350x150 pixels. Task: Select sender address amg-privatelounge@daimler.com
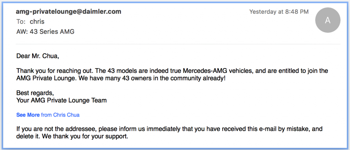click(x=69, y=12)
